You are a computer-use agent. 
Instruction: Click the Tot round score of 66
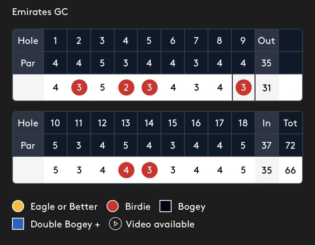[290, 170]
